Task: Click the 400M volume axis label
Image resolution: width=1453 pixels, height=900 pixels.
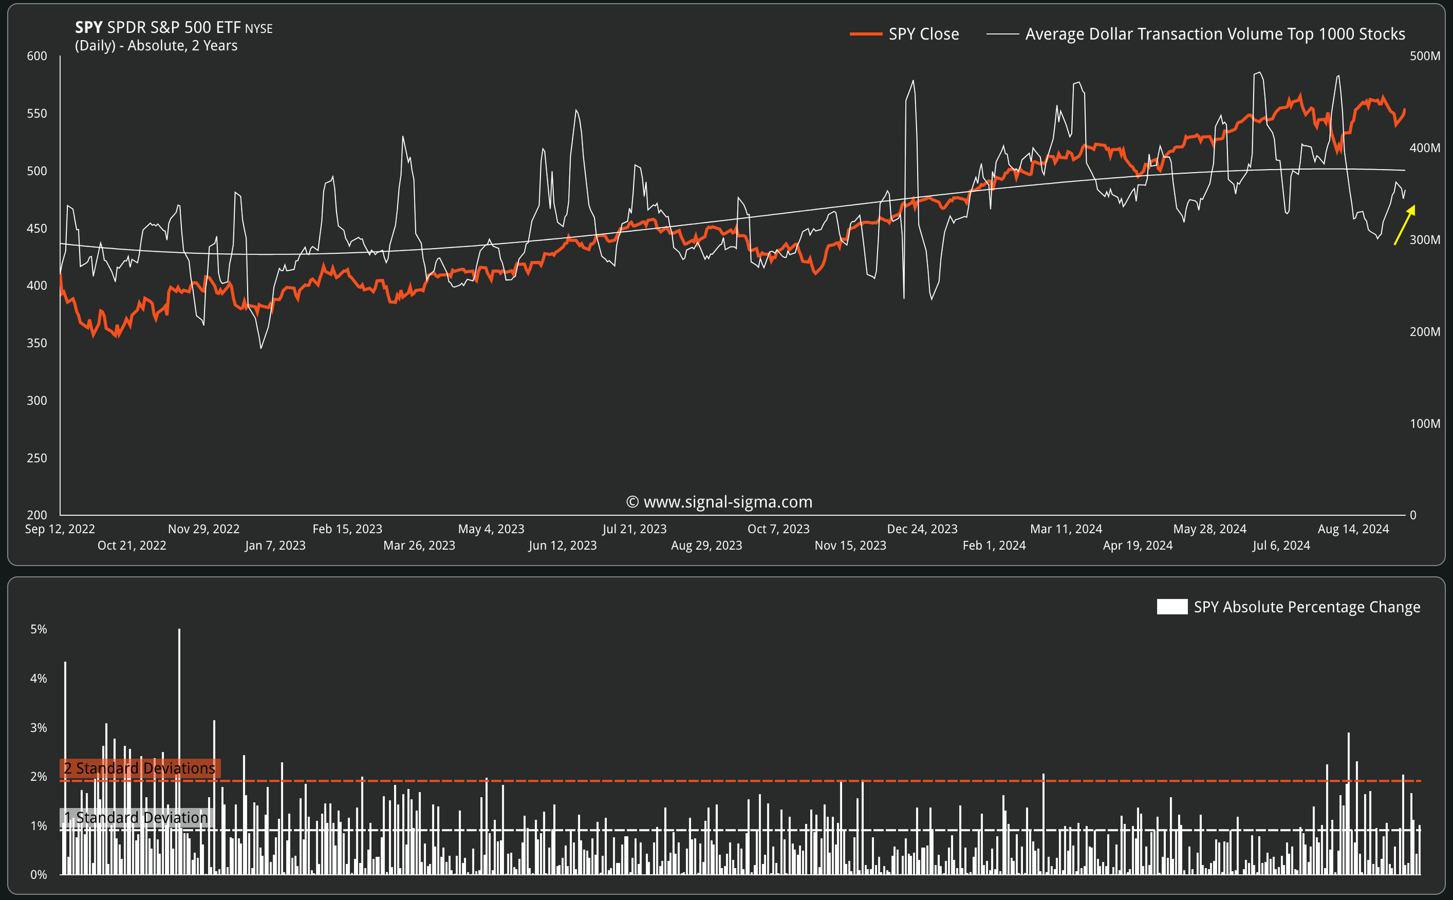Action: pyautogui.click(x=1425, y=148)
